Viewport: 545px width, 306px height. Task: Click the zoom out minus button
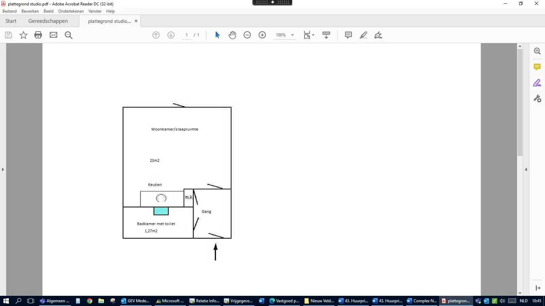[x=247, y=35]
